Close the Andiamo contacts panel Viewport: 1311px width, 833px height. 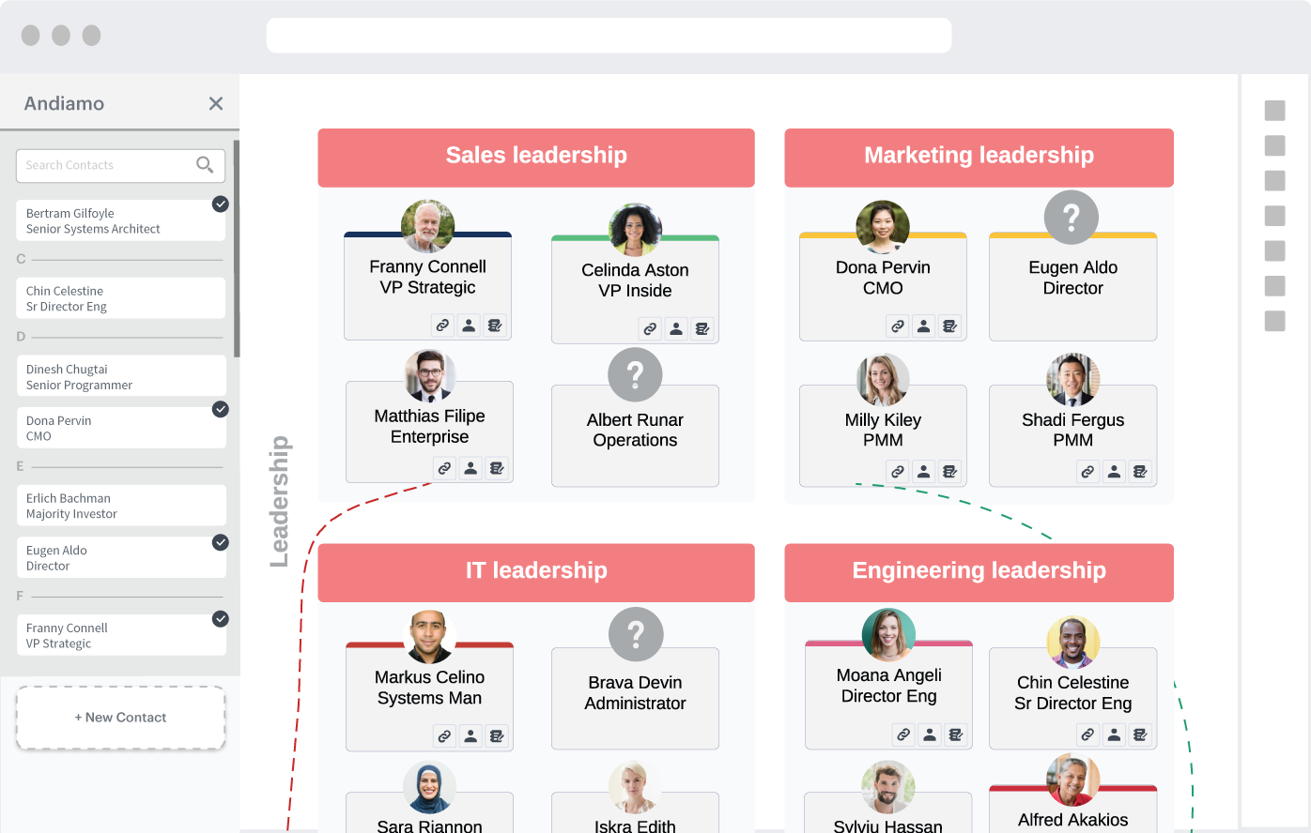pos(216,103)
